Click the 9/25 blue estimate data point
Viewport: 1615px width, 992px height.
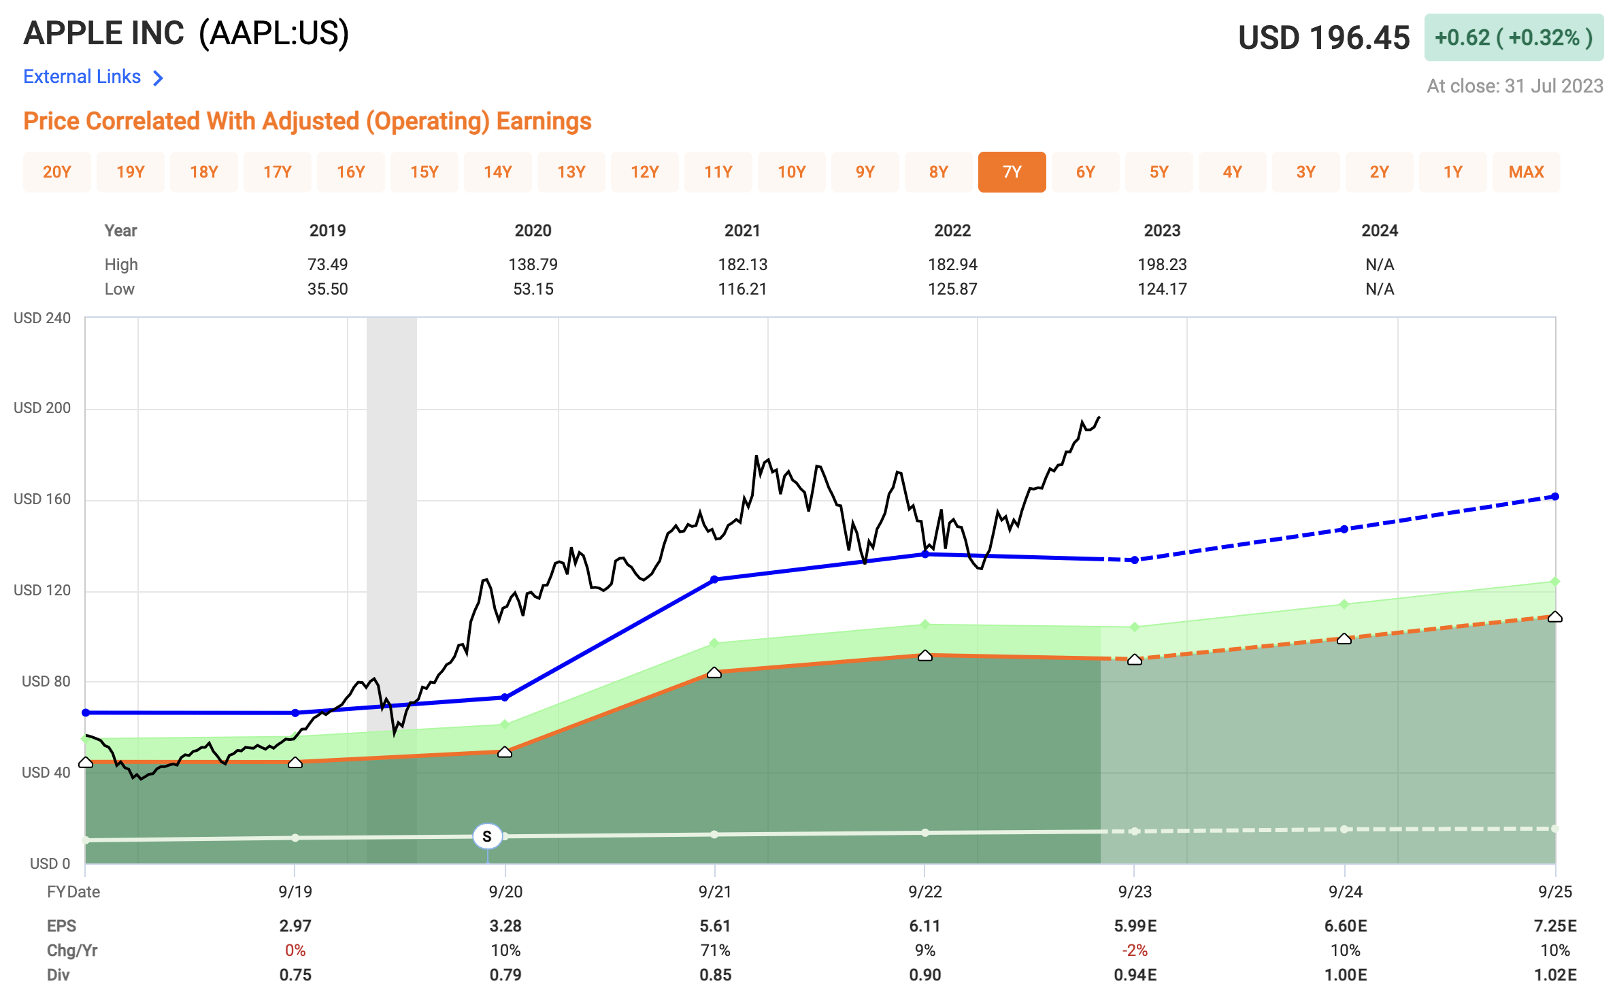tap(1555, 497)
